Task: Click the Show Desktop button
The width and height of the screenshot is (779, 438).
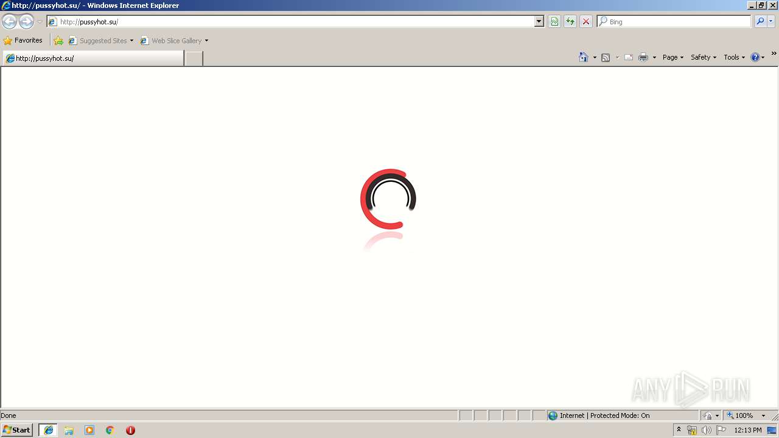Action: point(772,430)
